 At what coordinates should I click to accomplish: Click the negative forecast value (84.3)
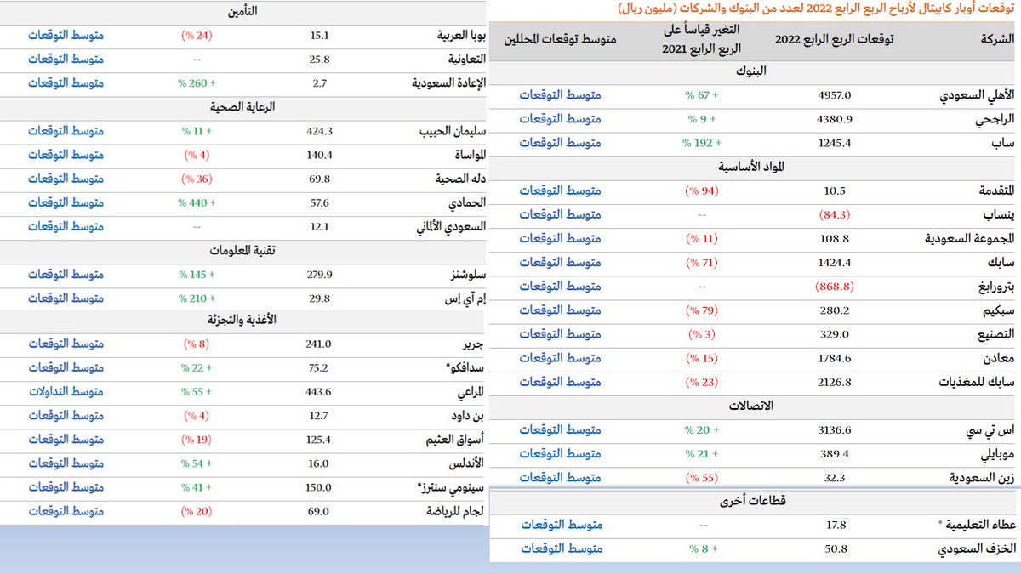(x=834, y=214)
